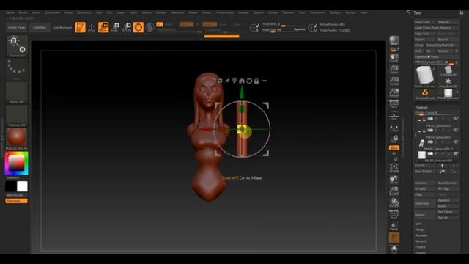This screenshot has width=469, height=264.
Task: Open the Texture Off selector
Action: (17, 116)
